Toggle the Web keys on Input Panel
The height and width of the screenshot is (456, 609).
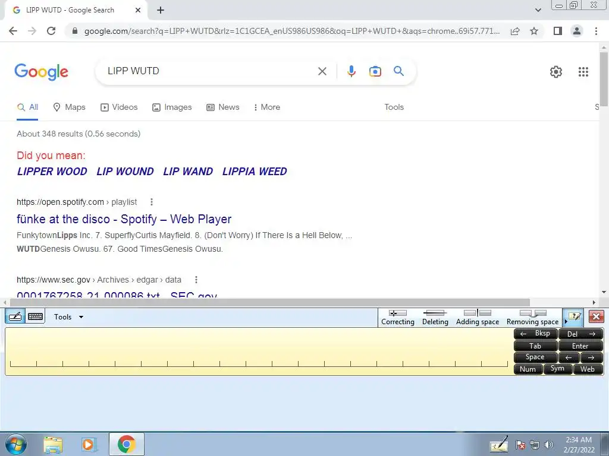[x=588, y=369]
